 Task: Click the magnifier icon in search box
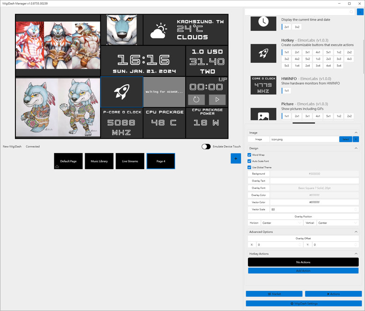tap(351, 12)
